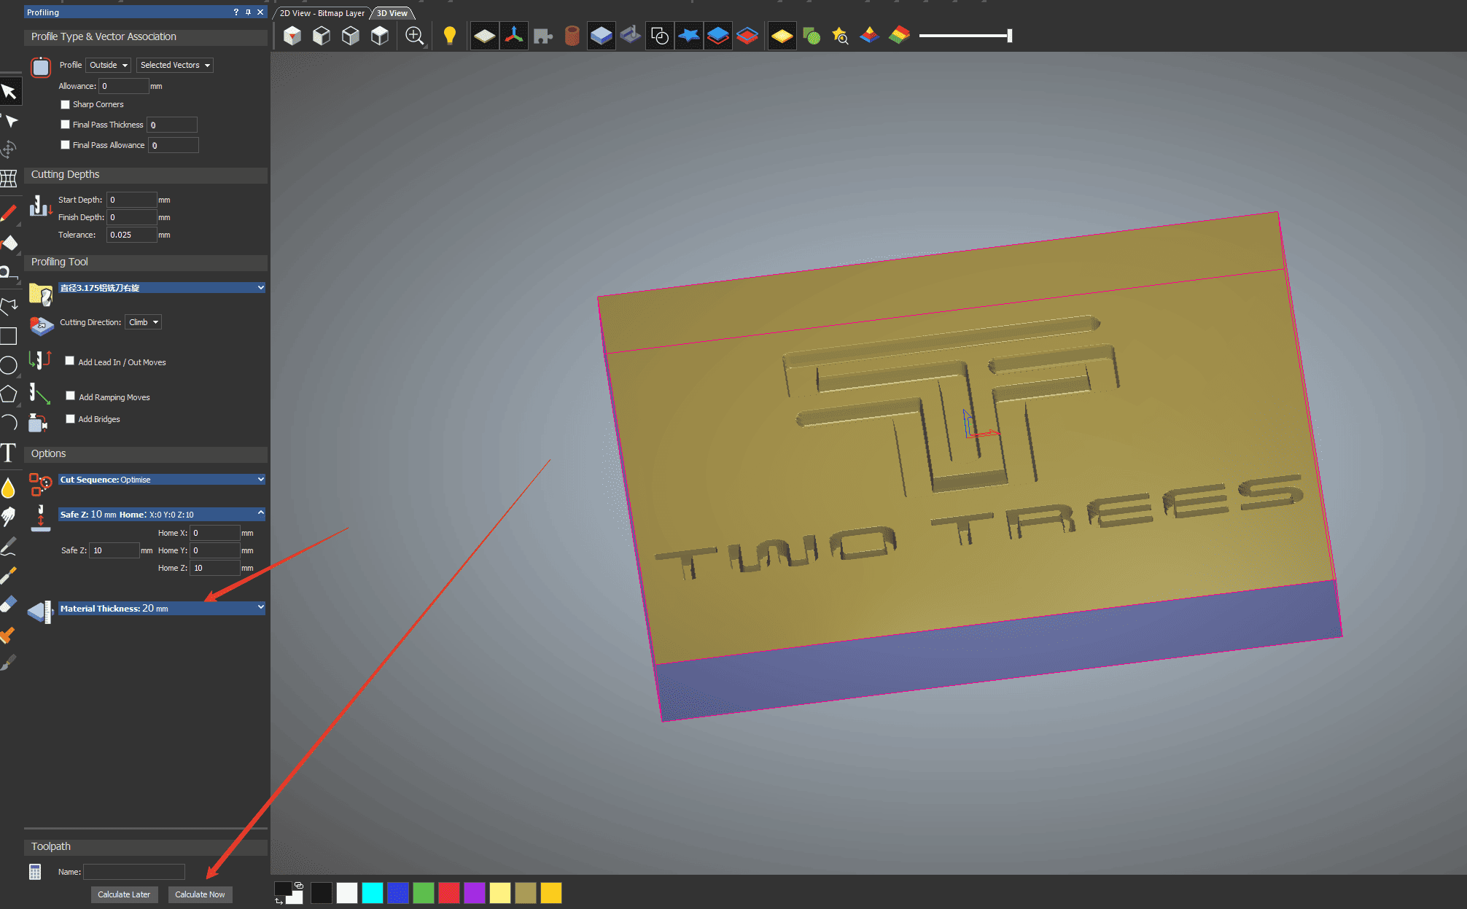The image size is (1467, 909).
Task: Open the tool database folder icon
Action: pyautogui.click(x=41, y=294)
